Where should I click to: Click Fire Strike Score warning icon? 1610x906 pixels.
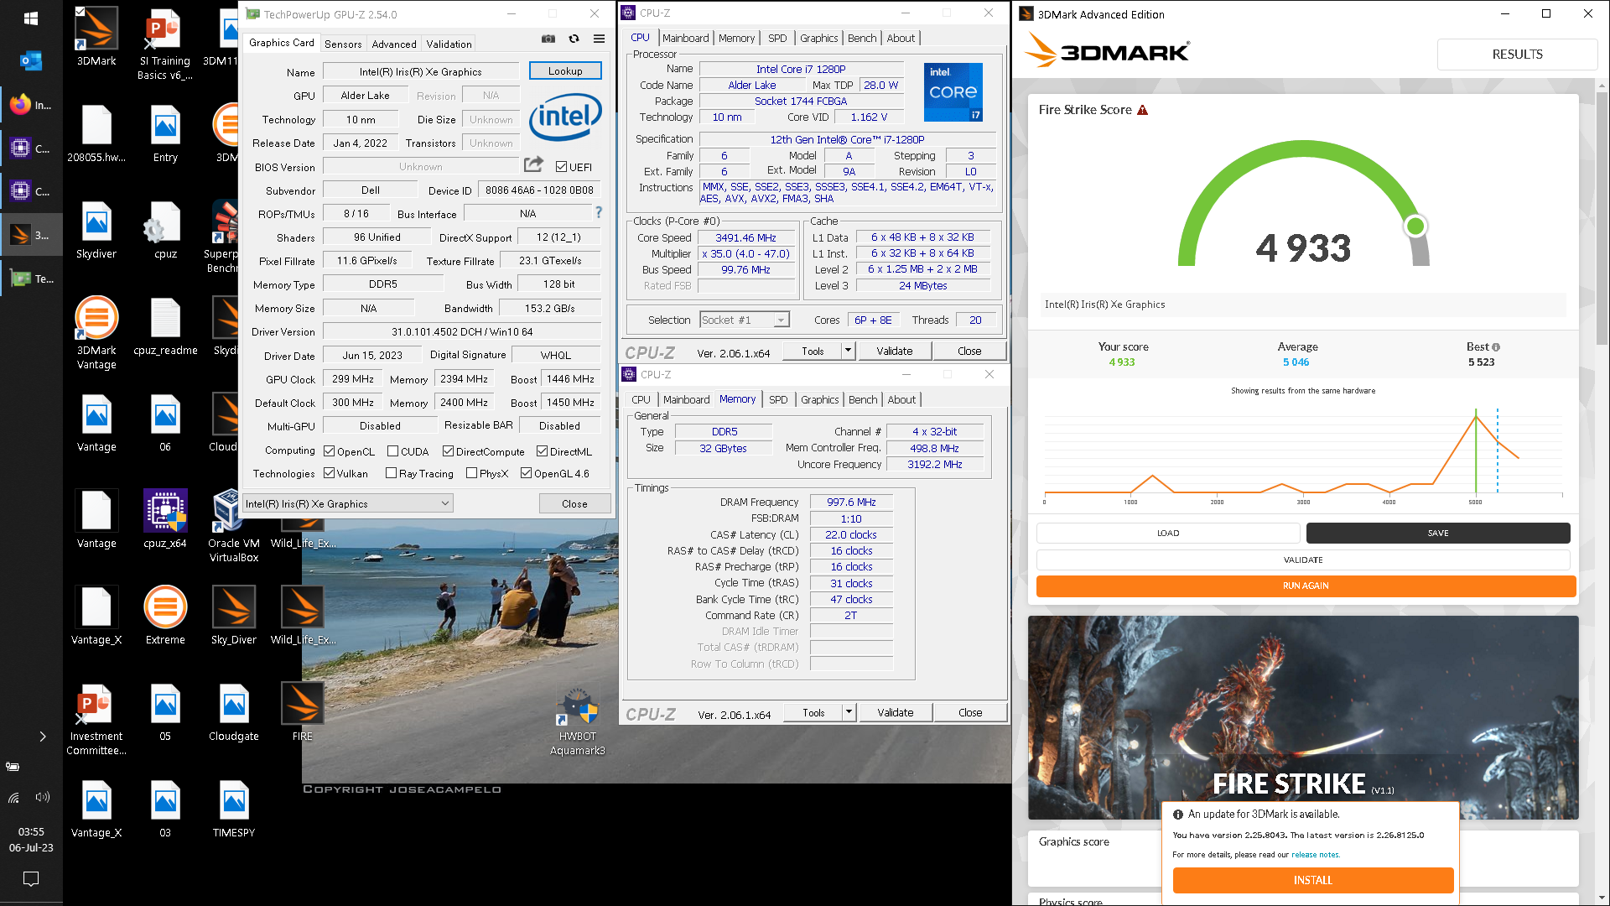tap(1142, 110)
